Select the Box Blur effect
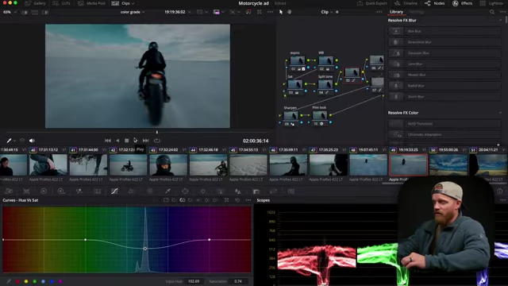The image size is (508, 286). [444, 31]
